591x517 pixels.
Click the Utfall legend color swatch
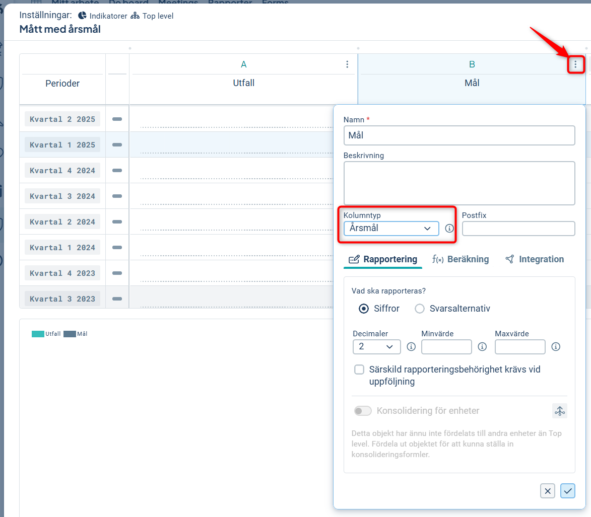38,334
